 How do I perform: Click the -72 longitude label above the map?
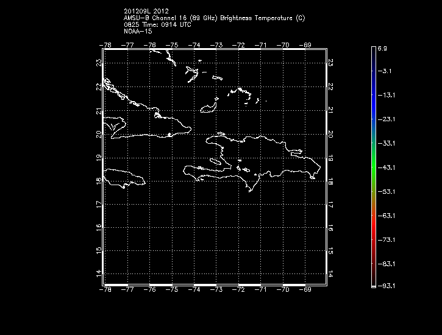[x=238, y=45]
